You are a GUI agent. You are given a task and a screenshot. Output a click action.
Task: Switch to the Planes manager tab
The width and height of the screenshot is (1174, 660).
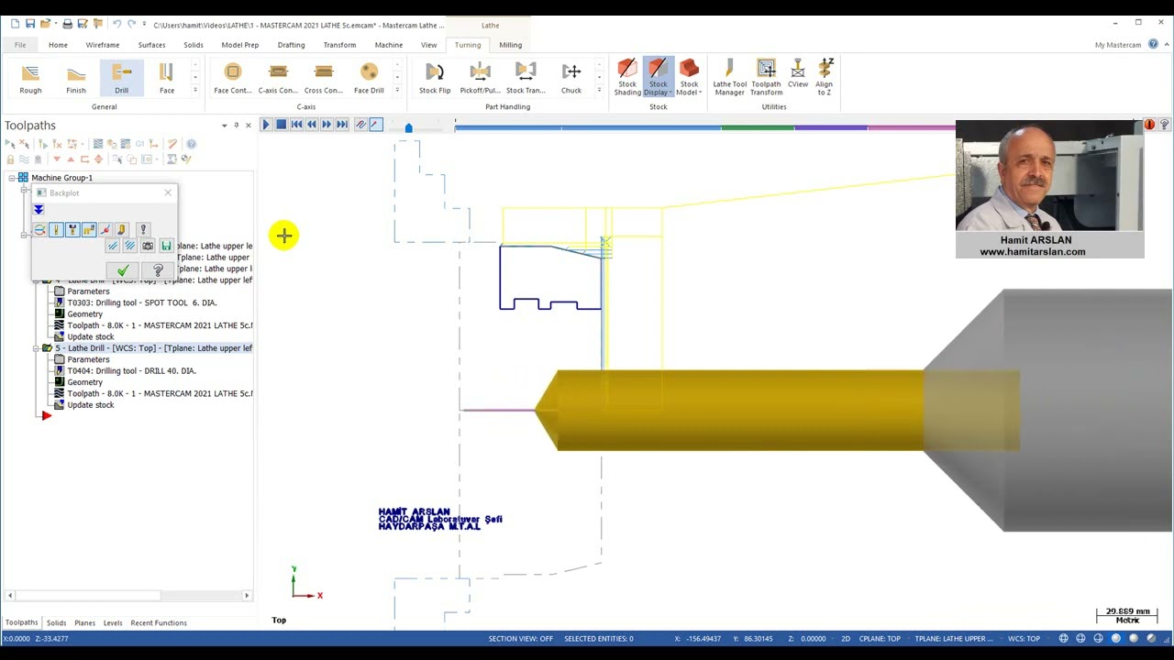coord(84,623)
